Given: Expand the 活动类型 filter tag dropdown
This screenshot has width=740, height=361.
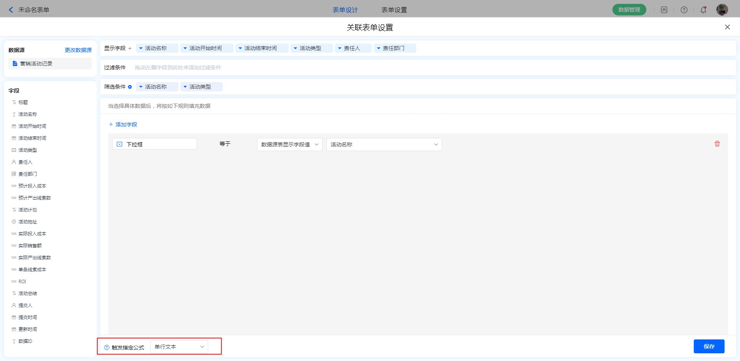Looking at the screenshot, I should click(x=185, y=87).
